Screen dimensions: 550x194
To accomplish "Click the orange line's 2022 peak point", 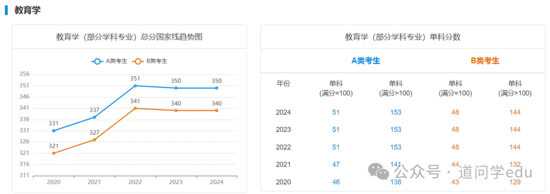I will (x=135, y=108).
